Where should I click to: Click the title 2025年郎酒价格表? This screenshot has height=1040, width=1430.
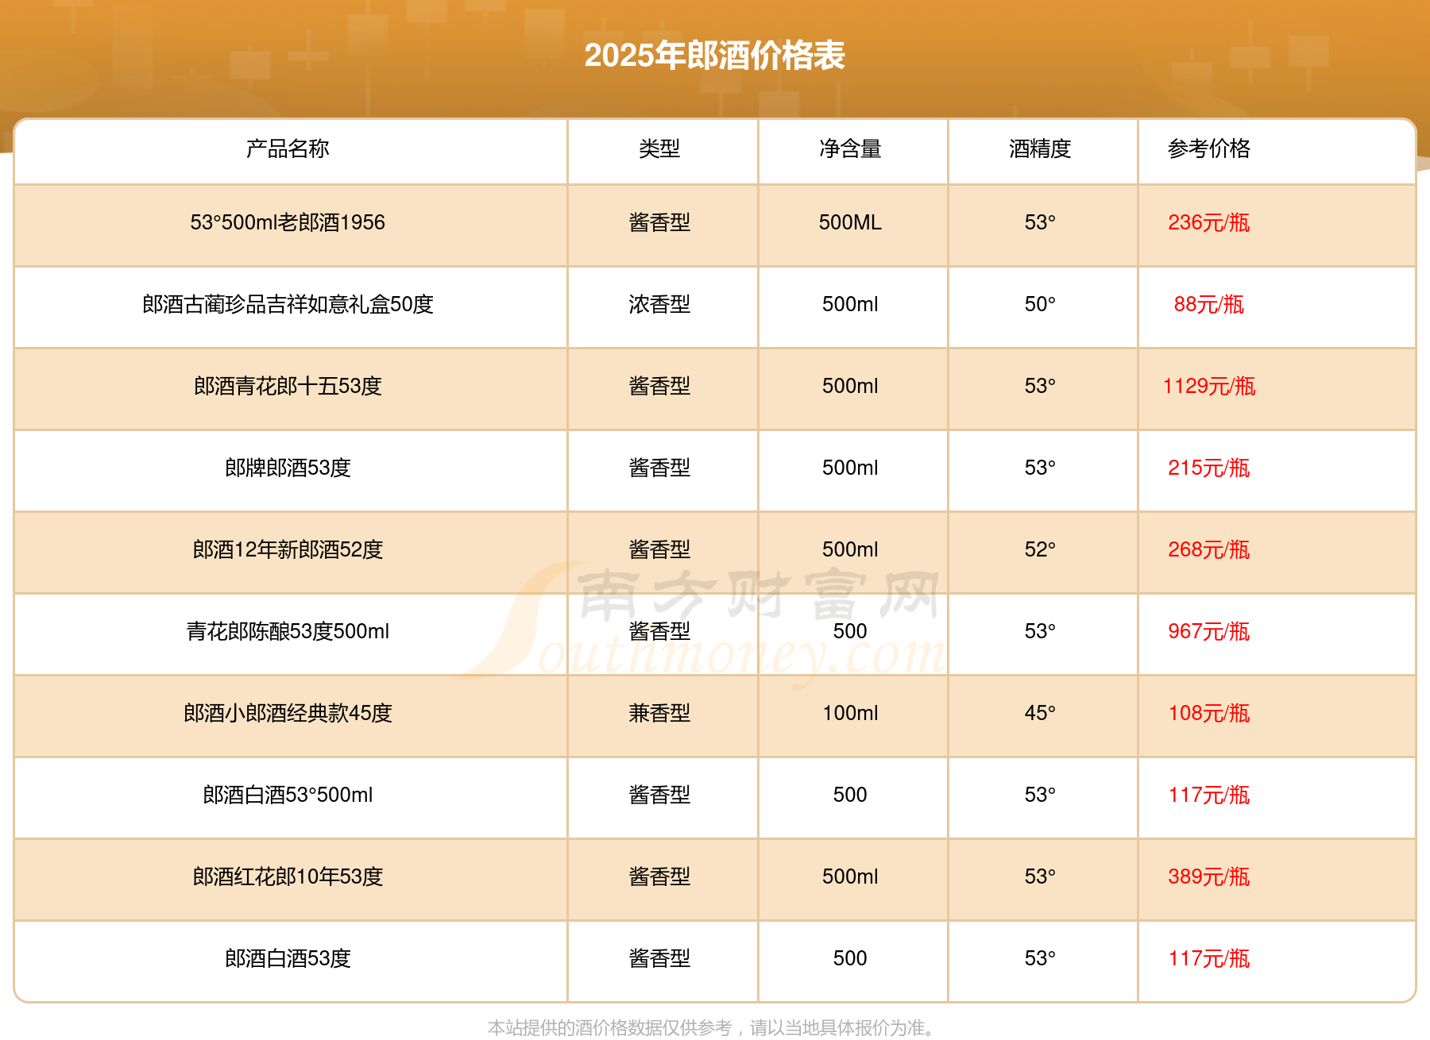click(714, 56)
